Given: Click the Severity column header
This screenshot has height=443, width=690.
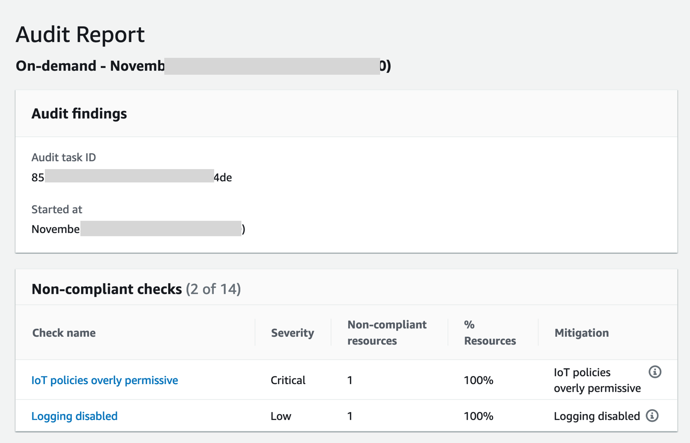Looking at the screenshot, I should pos(292,333).
